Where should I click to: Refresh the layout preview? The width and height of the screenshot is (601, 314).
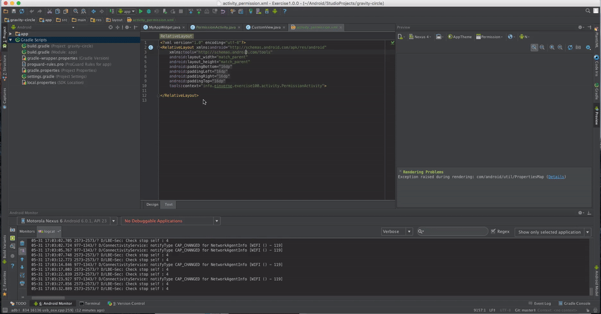pos(570,48)
